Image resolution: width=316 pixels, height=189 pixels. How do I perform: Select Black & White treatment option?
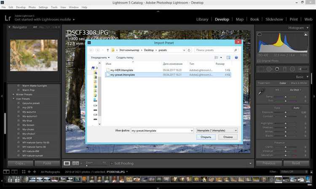(299, 83)
